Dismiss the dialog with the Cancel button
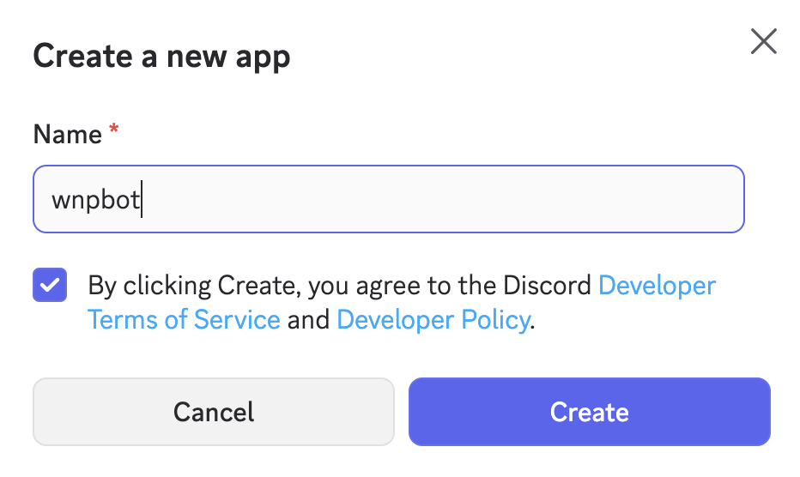Screen dimensions: 800x477 point(213,412)
